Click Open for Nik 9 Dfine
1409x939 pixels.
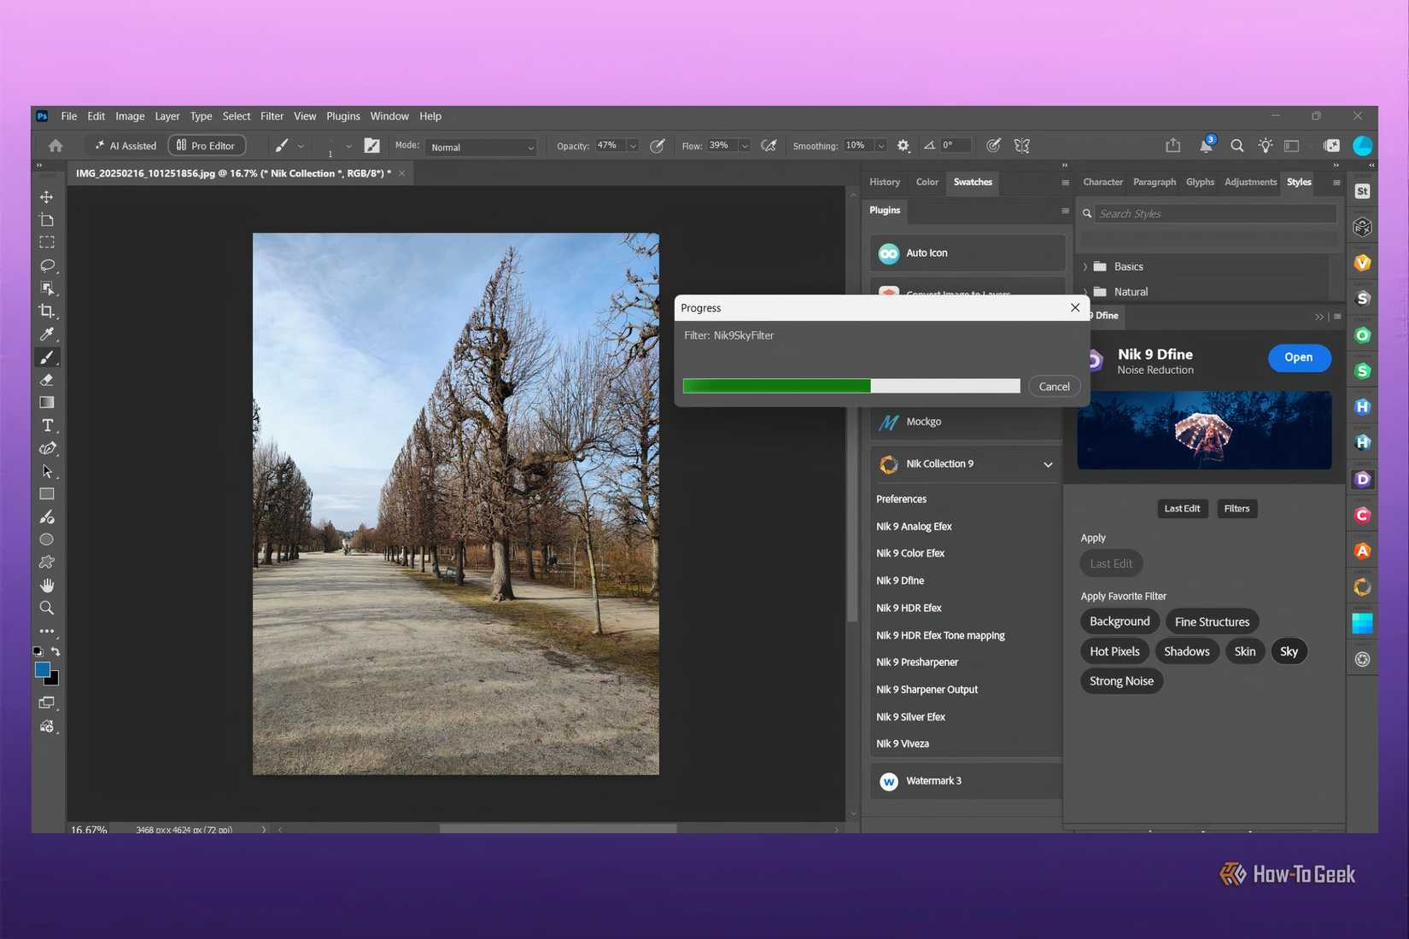coord(1298,358)
